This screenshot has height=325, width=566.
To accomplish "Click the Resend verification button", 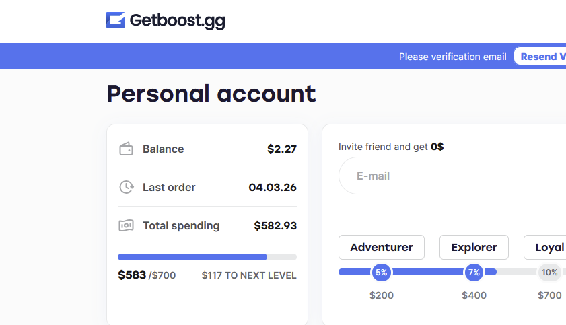I will click(x=540, y=57).
